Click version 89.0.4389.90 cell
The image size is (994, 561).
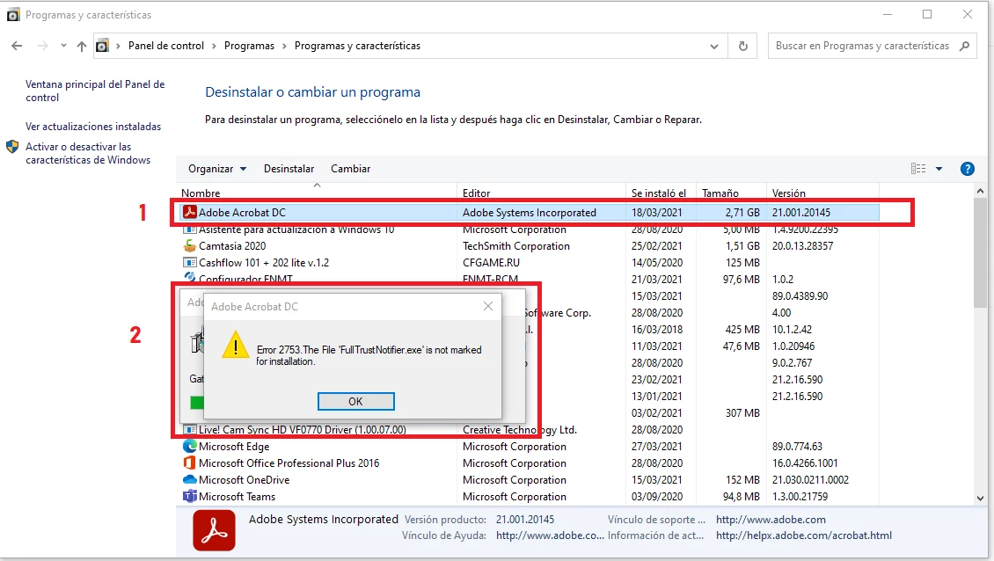click(x=800, y=296)
